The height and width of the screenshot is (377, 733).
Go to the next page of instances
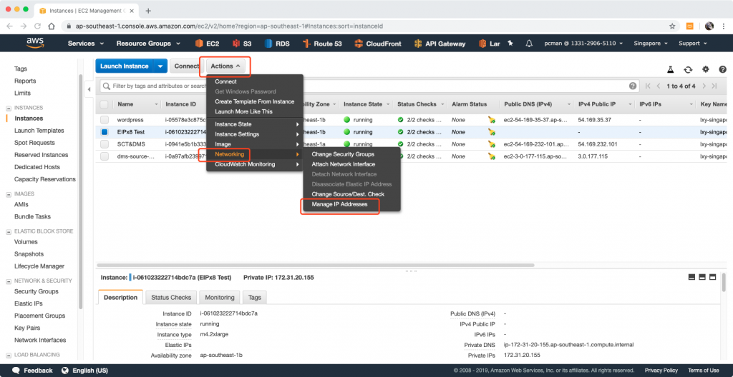click(x=704, y=86)
